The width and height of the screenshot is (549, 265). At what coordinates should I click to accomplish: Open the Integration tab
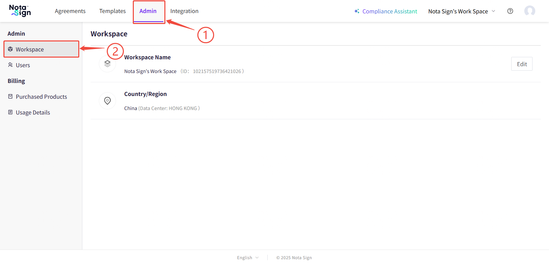(x=184, y=11)
